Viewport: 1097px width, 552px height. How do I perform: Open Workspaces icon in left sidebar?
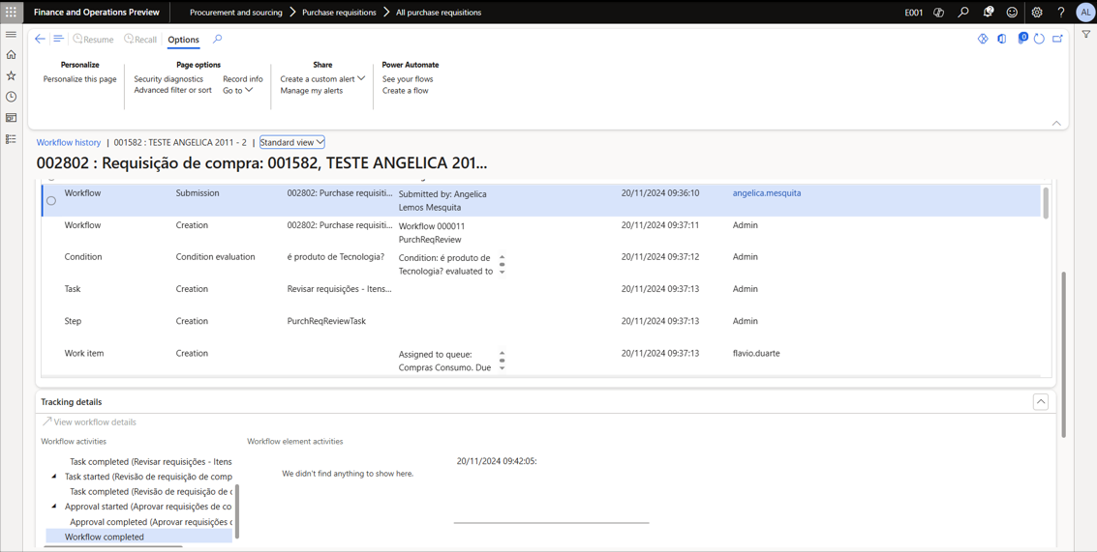(12, 118)
